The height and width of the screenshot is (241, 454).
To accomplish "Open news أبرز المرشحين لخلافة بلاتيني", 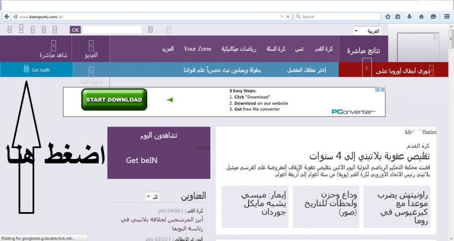I will tap(161, 224).
